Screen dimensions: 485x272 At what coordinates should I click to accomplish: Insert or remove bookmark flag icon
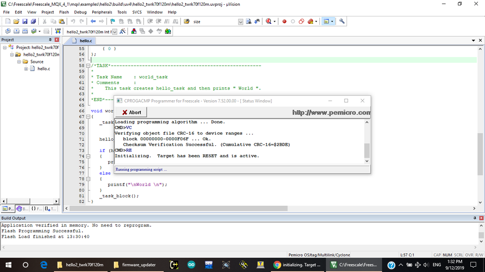113,21
